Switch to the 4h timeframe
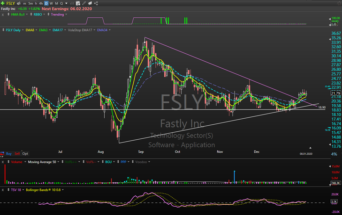Image resolution: width=342 pixels, height=215 pixels. click(41, 3)
